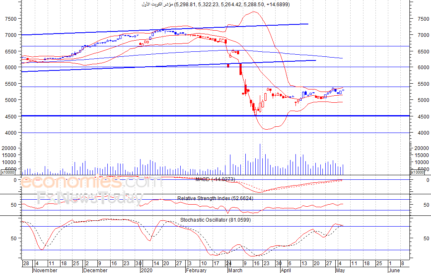Click the 14 date tick in January 2020
The width and height of the screenshot is (431, 273).
pyautogui.click(x=156, y=263)
